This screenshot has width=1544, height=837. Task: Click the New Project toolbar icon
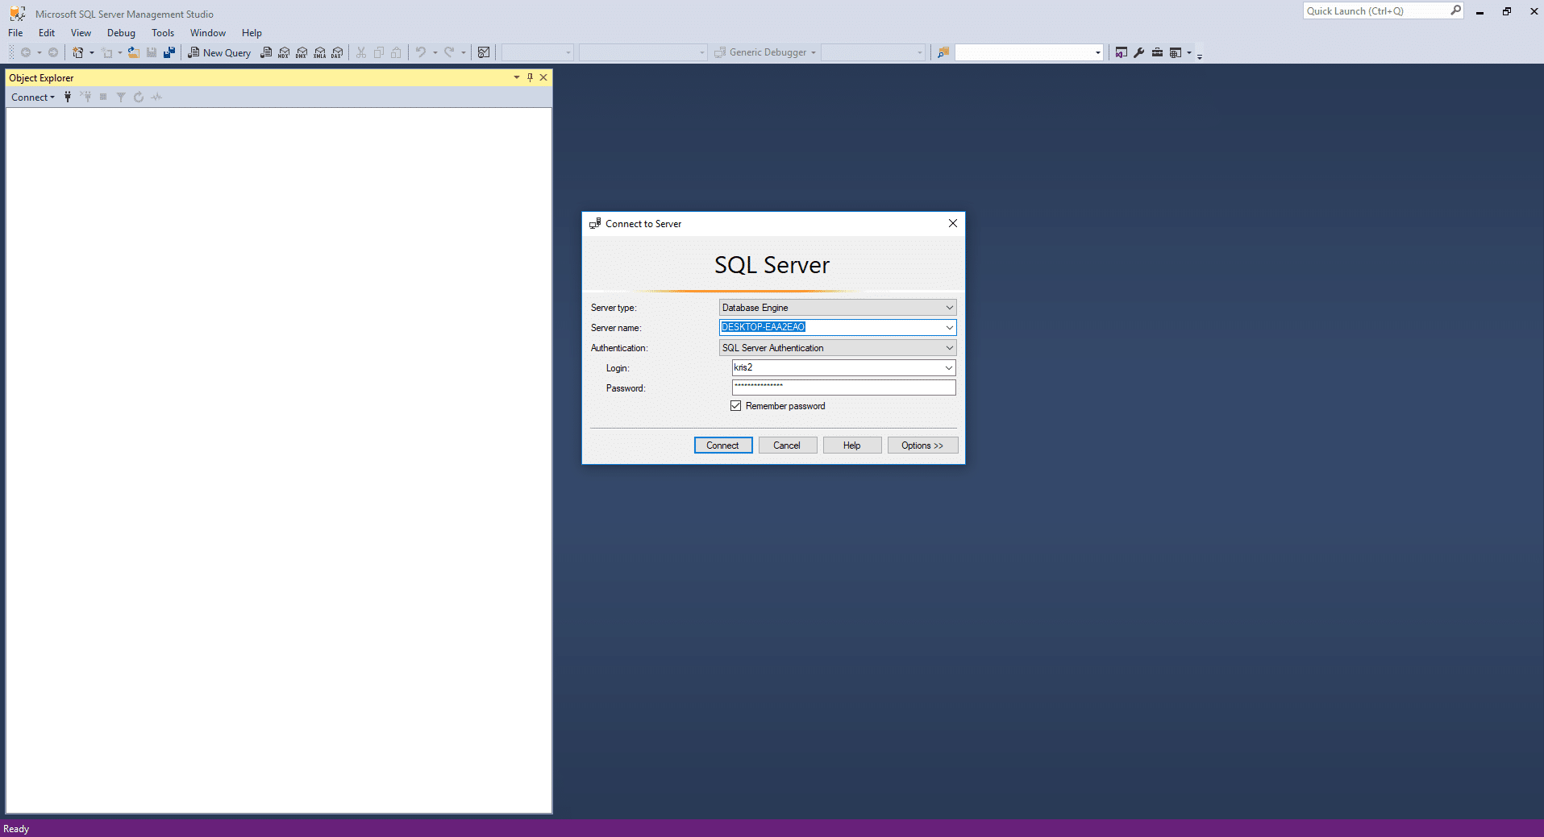(x=78, y=52)
